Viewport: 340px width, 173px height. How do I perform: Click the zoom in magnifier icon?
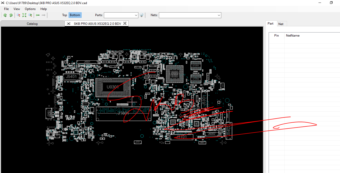click(30, 15)
